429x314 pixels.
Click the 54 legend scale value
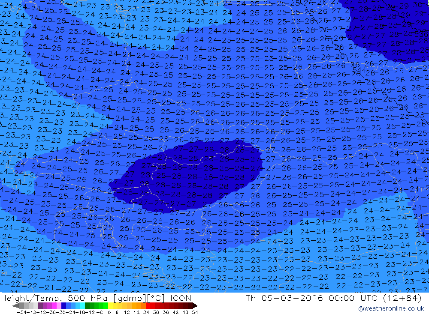point(195,312)
